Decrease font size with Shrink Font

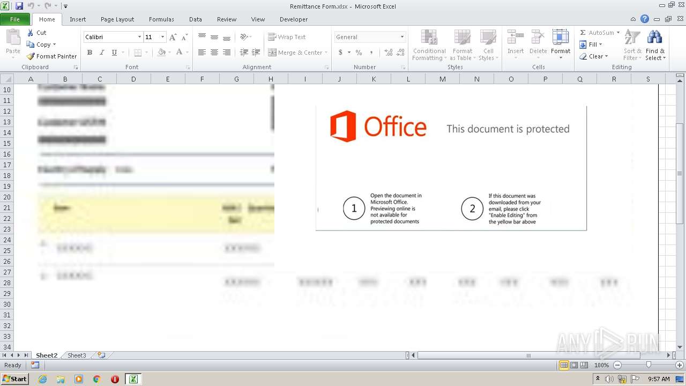tap(184, 37)
